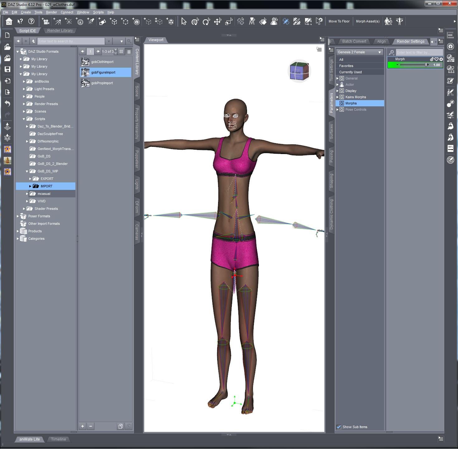The image size is (458, 449).
Task: Click Morph Asset(s) button
Action: [x=368, y=21]
